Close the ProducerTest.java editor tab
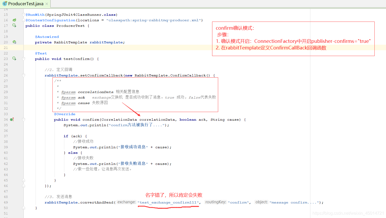Screen dimensions: 386x218 pos(47,4)
